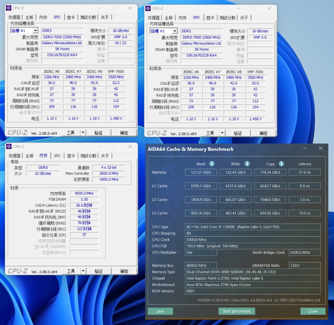Screen dimensions: 334x325
Task: Click DRAM:FSB Ratio 120:3 field
Action: click(x=305, y=265)
